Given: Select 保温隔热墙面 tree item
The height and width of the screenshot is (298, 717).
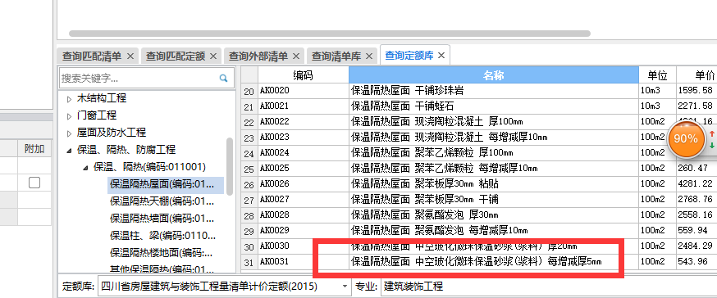Looking at the screenshot, I should 162,219.
